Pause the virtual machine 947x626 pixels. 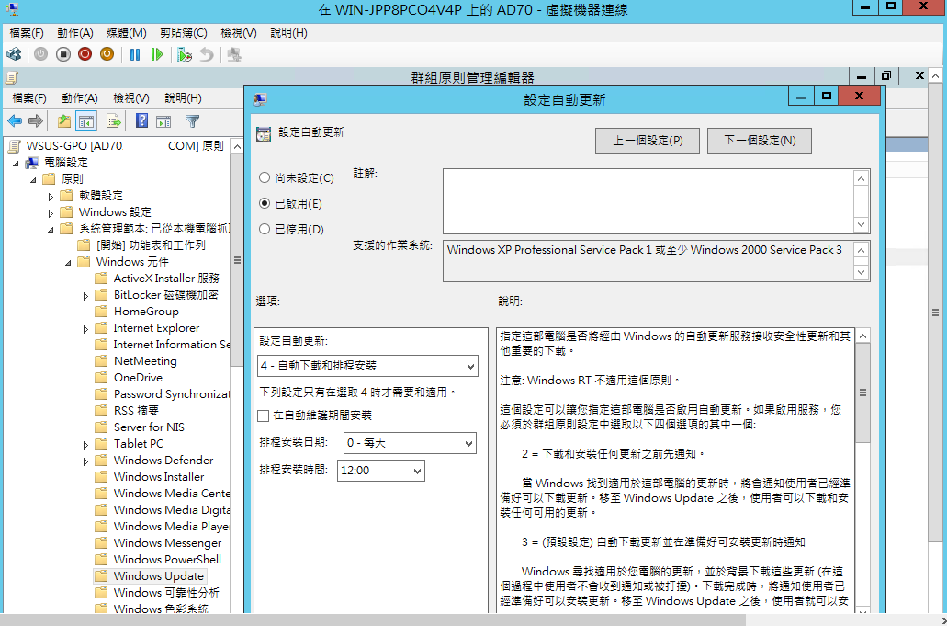pos(135,54)
